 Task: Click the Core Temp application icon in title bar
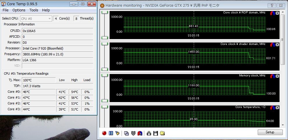point(3,4)
